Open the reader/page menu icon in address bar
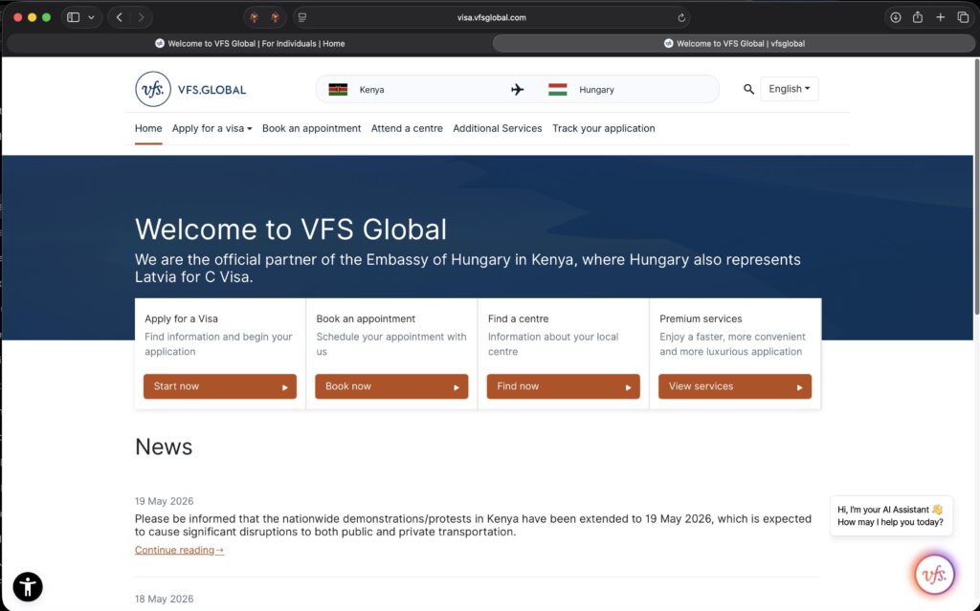This screenshot has width=980, height=611. click(x=302, y=17)
